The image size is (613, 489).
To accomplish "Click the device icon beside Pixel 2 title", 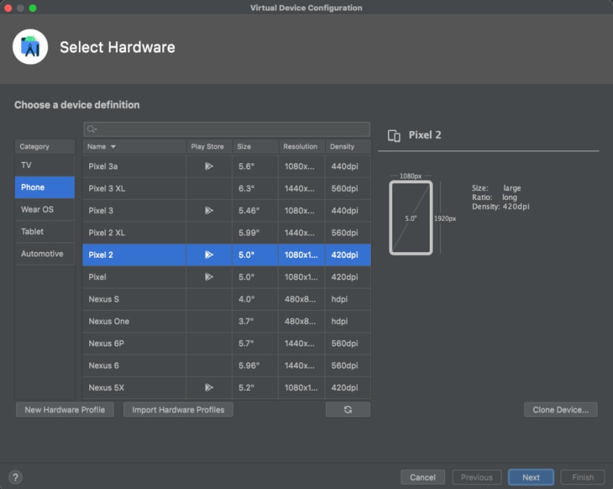I will (394, 136).
